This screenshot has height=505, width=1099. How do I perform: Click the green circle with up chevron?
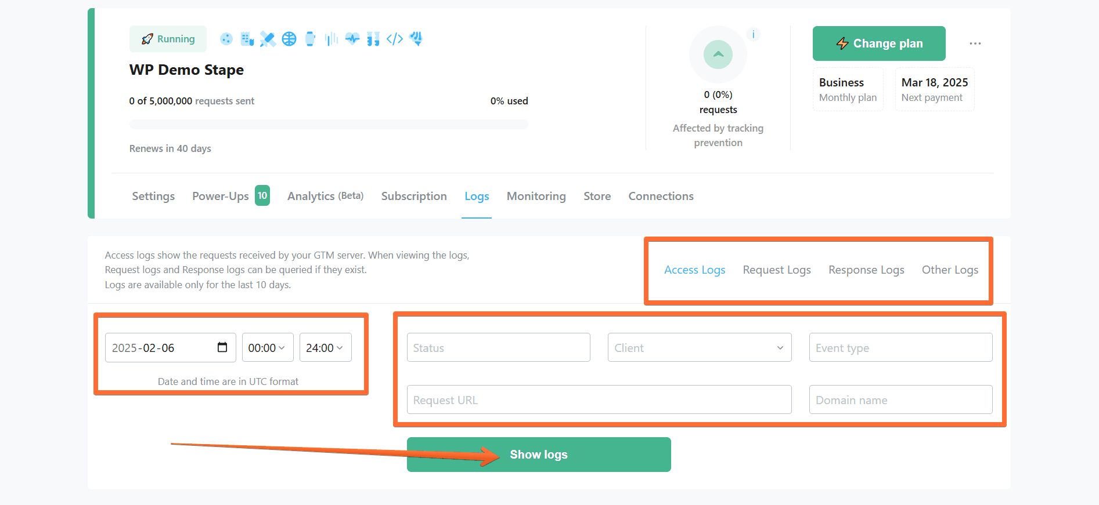click(718, 55)
